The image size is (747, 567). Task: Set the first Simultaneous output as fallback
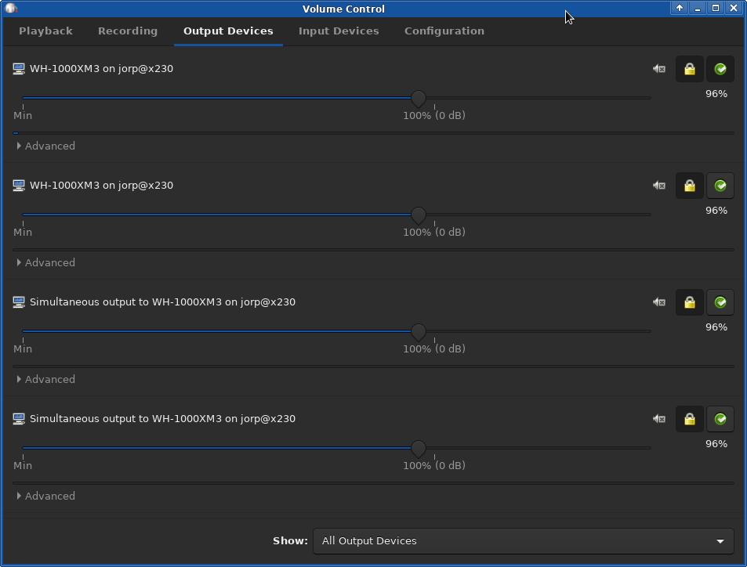[x=720, y=302]
